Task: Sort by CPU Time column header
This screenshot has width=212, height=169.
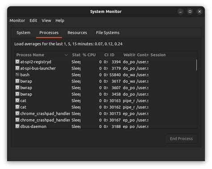Action: tap(106, 55)
